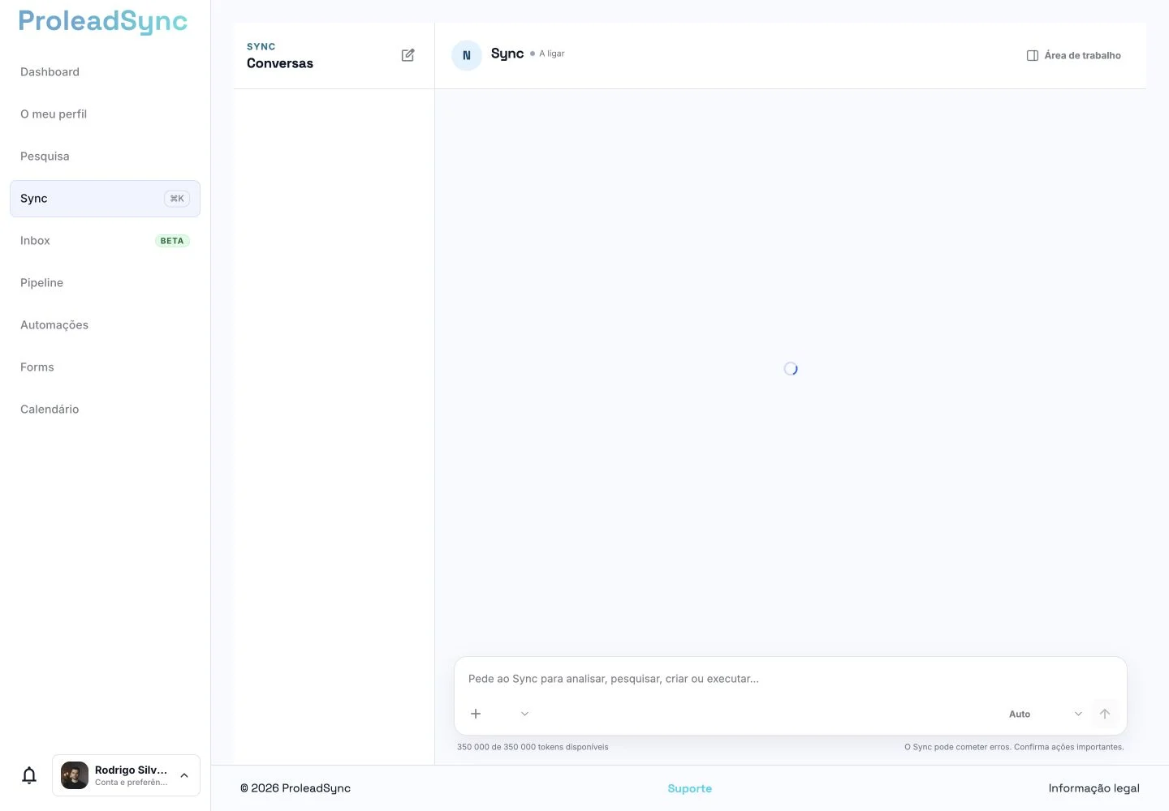Open the Área de trabalho panel
Screen dimensions: 1169x811
tap(1074, 55)
